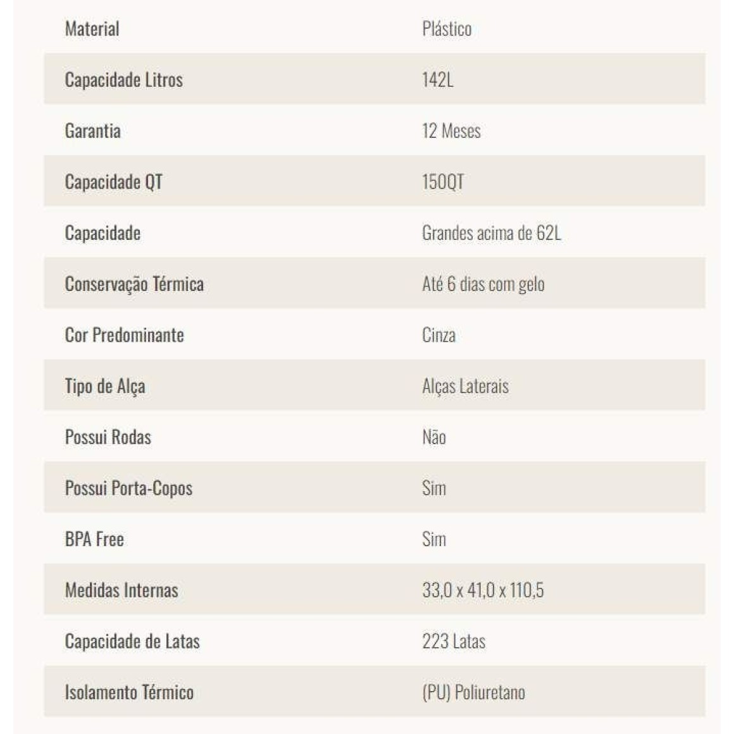
Task: Select the Alças Laterais value
Action: pyautogui.click(x=465, y=386)
